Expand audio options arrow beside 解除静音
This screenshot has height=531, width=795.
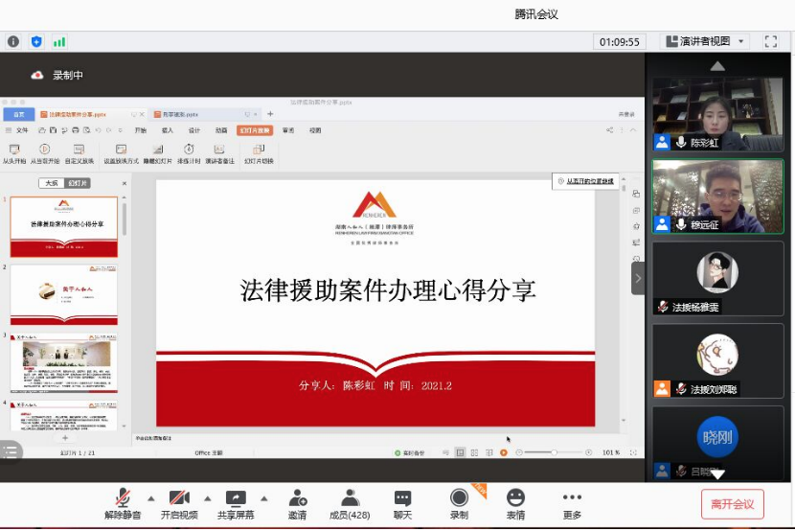(150, 497)
